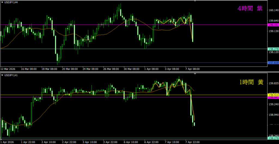279x144 pixels.
Task: Click the dropdown arrow beside USDJPY,H4 title
Action: click(x=2, y=2)
